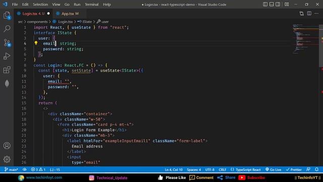Open the Terminal menu

(x=92, y=5)
